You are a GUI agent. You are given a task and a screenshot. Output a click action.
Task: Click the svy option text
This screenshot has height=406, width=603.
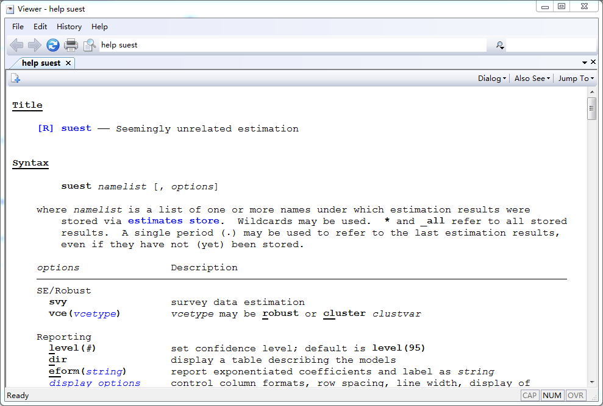coord(58,303)
